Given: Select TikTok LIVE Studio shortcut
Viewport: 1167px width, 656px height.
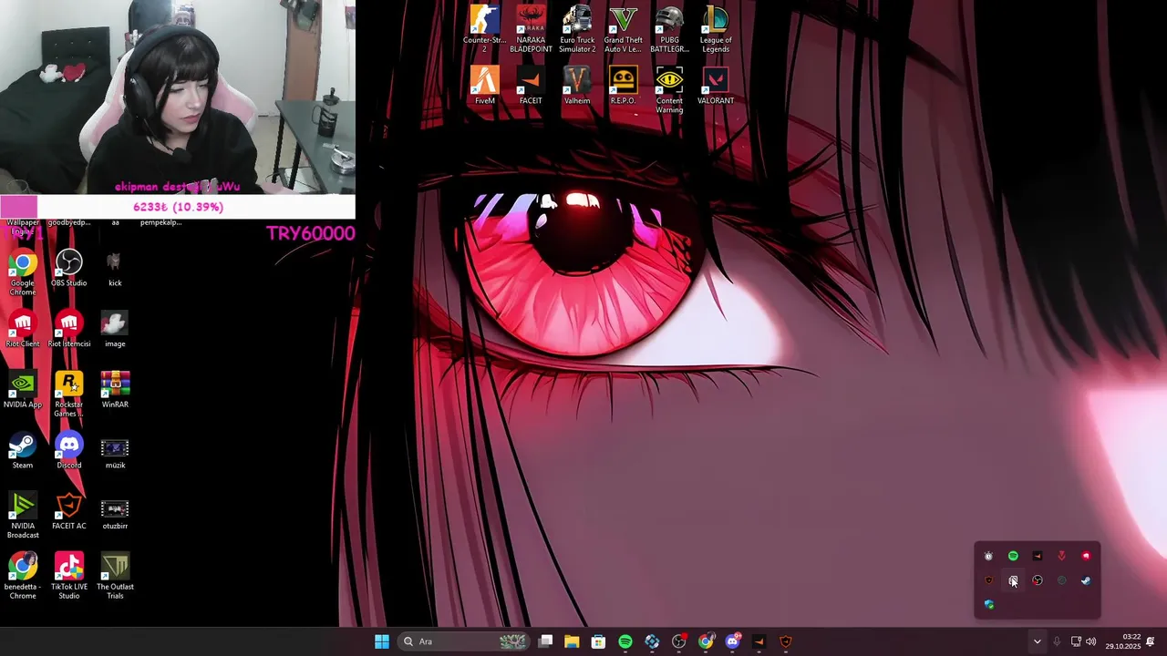Looking at the screenshot, I should (x=68, y=575).
